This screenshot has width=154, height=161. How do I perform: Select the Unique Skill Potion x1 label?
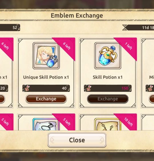point(46,77)
